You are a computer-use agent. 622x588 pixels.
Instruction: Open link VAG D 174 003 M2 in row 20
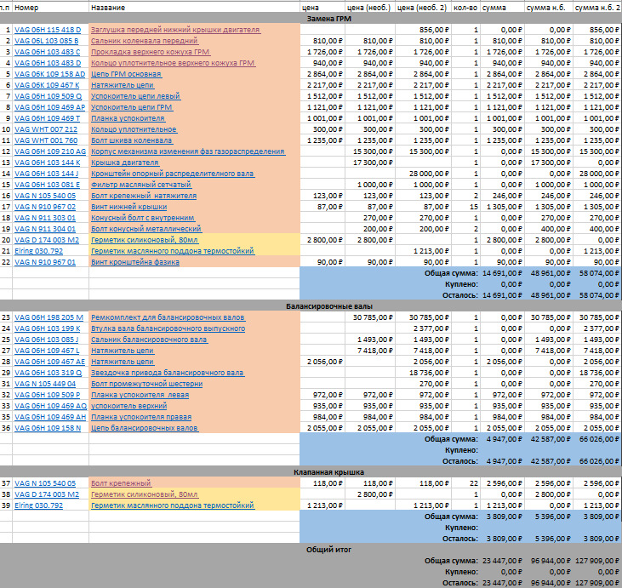point(47,240)
